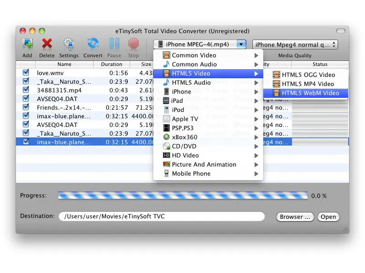Image resolution: width=365 pixels, height=273 pixels.
Task: Click the striped Progress bar
Action: 183,196
